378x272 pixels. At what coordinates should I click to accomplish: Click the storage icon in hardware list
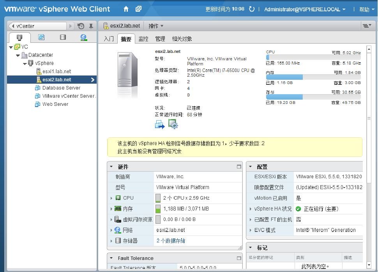pos(118,240)
